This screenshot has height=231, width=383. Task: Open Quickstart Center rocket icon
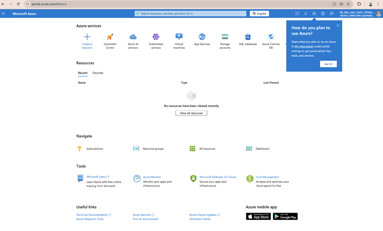110,37
